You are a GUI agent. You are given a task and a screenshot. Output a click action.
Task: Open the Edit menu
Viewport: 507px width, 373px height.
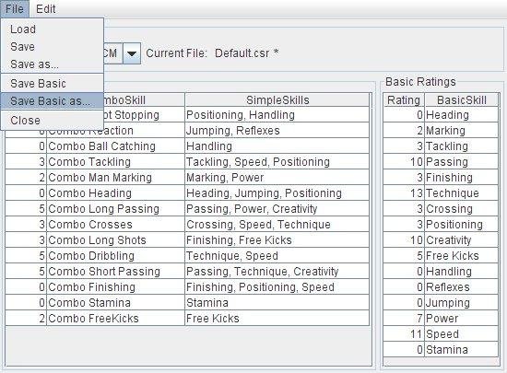(45, 8)
